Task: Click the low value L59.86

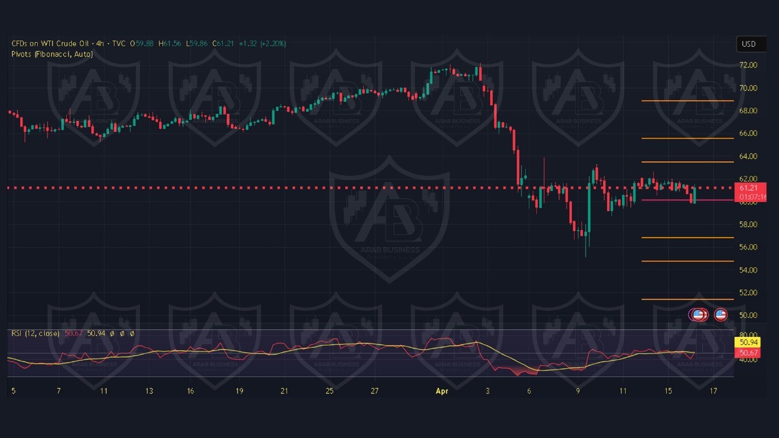Action: pos(197,44)
